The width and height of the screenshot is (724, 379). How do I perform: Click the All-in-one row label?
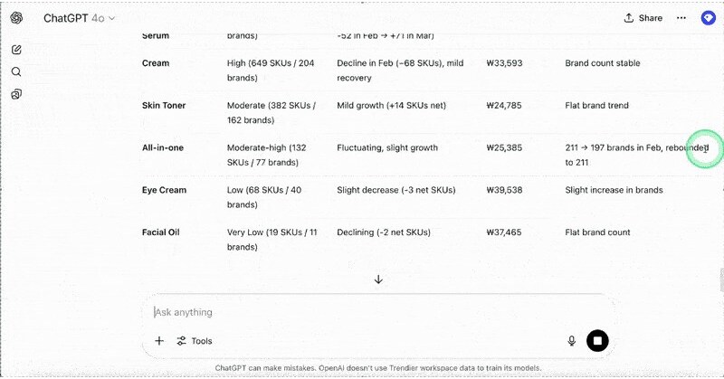[x=163, y=147]
